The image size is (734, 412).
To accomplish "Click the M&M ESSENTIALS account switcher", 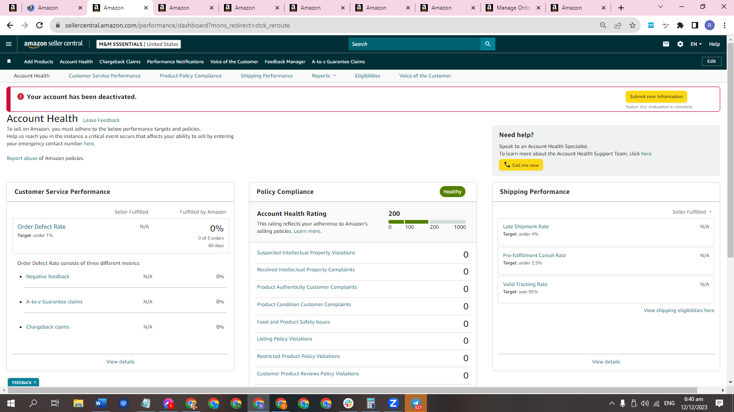I will click(x=139, y=44).
